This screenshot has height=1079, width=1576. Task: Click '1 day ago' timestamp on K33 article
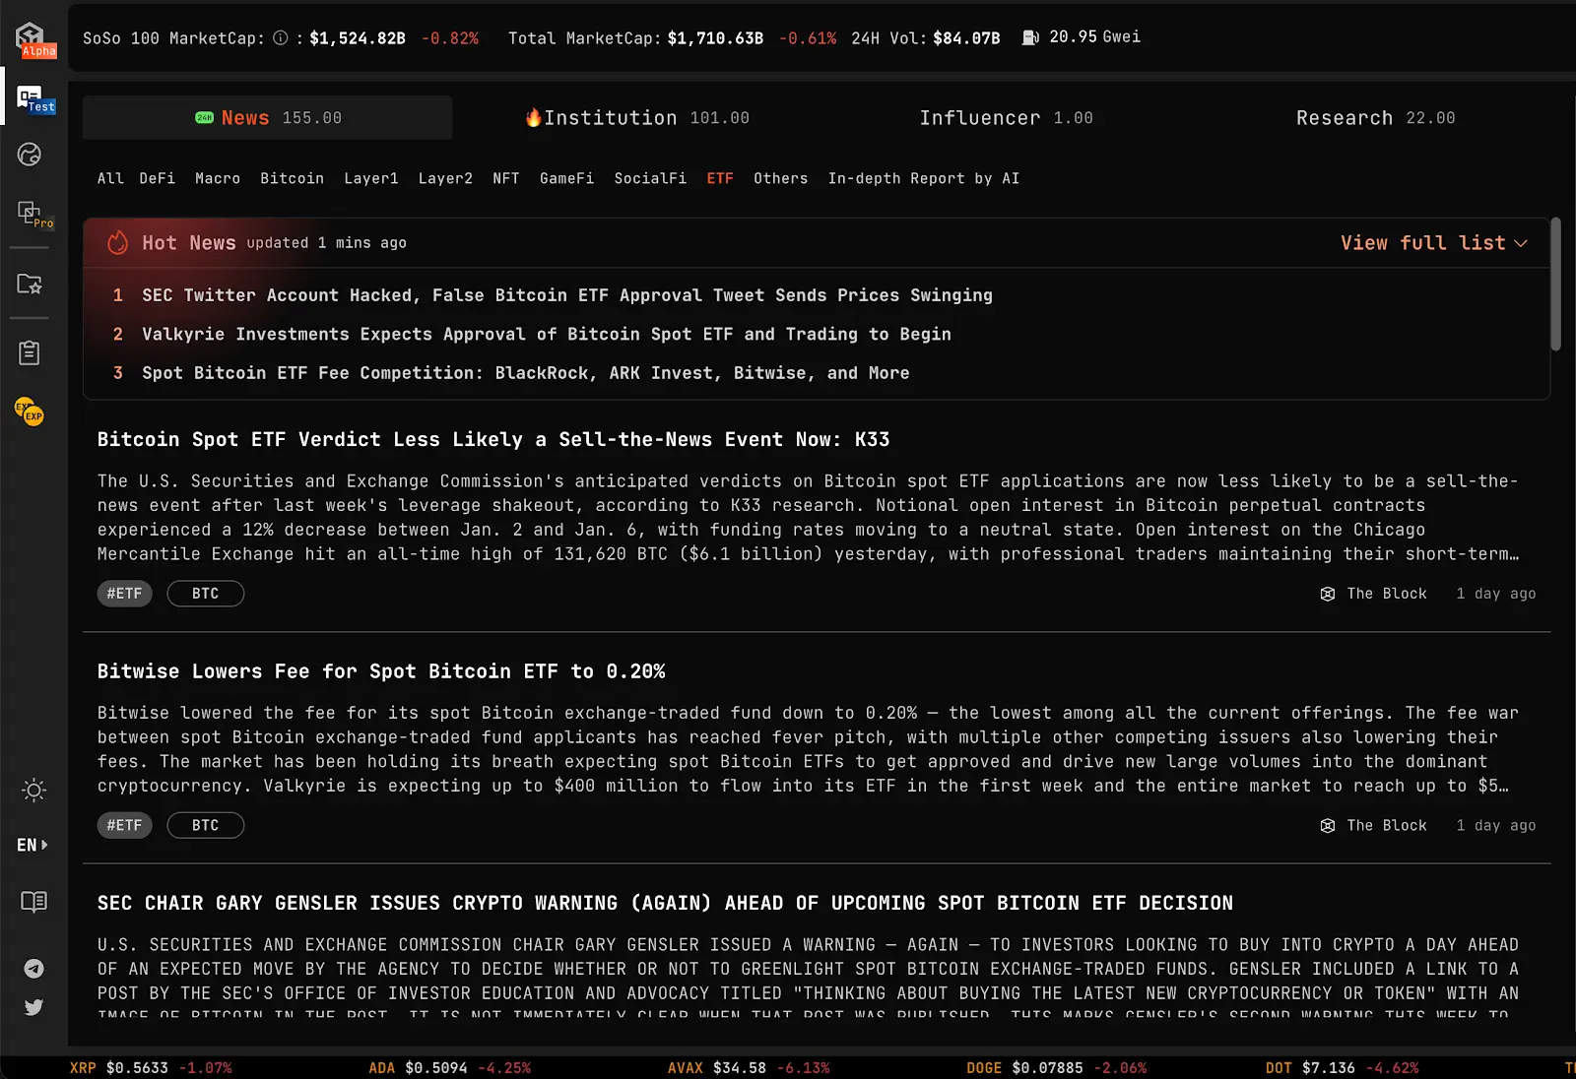1496,594
